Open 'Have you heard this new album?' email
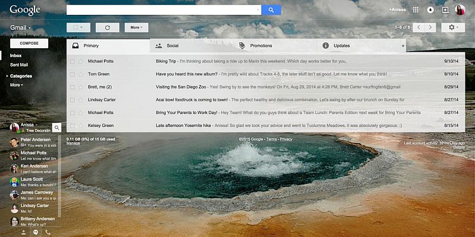Viewport: 475px width, 237px height. pyautogui.click(x=265, y=74)
